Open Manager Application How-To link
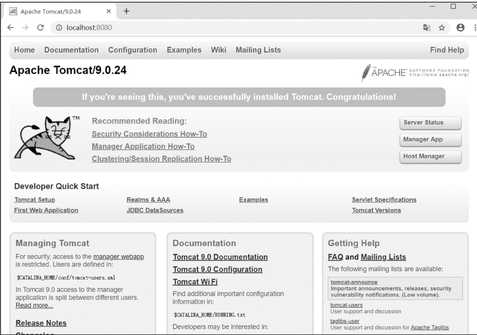This screenshot has width=477, height=335. [x=143, y=146]
